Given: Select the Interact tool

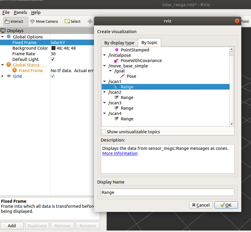Looking at the screenshot, I should coord(16,21).
